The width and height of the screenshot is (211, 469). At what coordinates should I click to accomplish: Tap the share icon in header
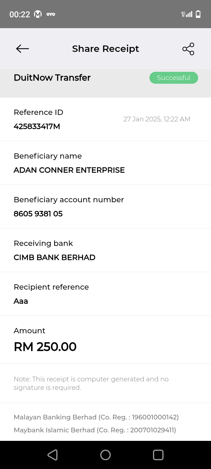tap(188, 49)
